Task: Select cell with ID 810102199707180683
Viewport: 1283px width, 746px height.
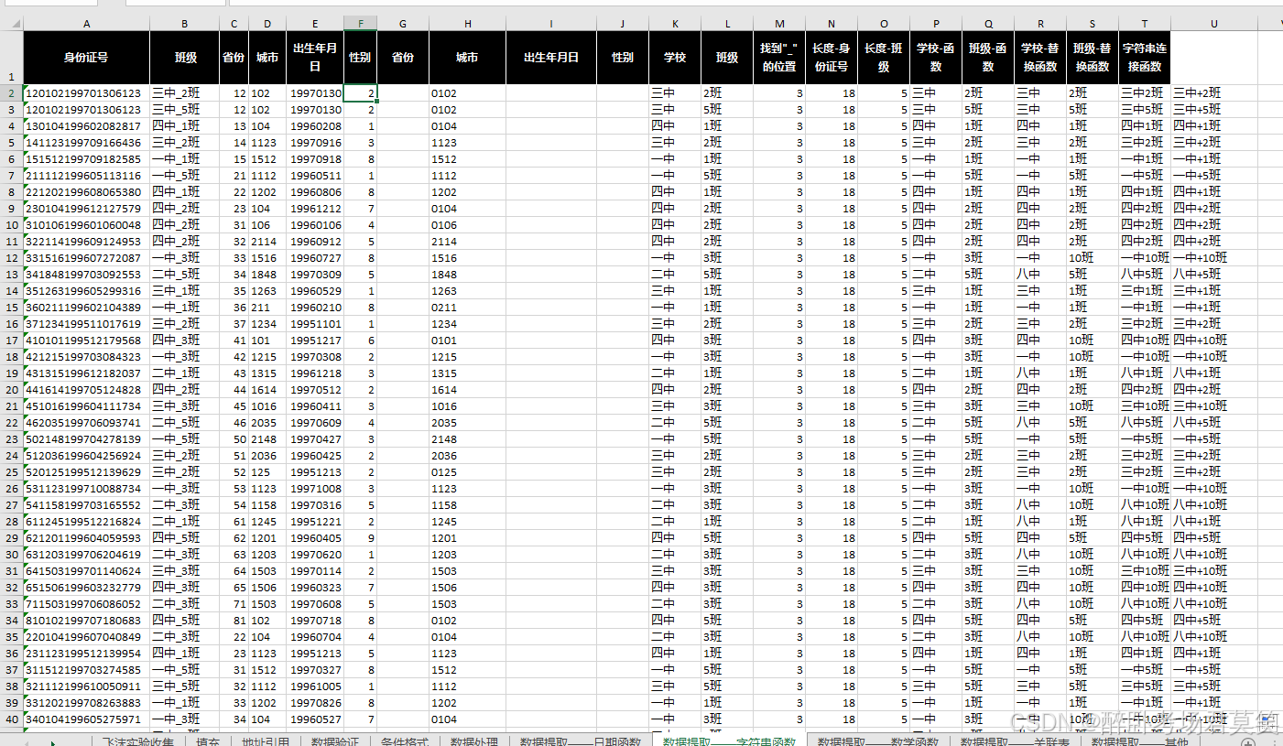Action: tap(86, 620)
